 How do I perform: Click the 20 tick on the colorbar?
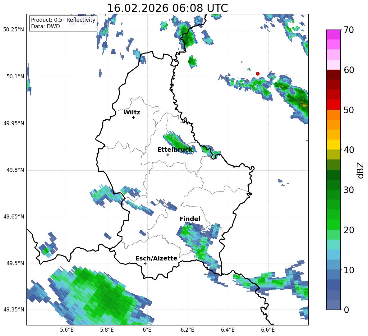pos(349,230)
